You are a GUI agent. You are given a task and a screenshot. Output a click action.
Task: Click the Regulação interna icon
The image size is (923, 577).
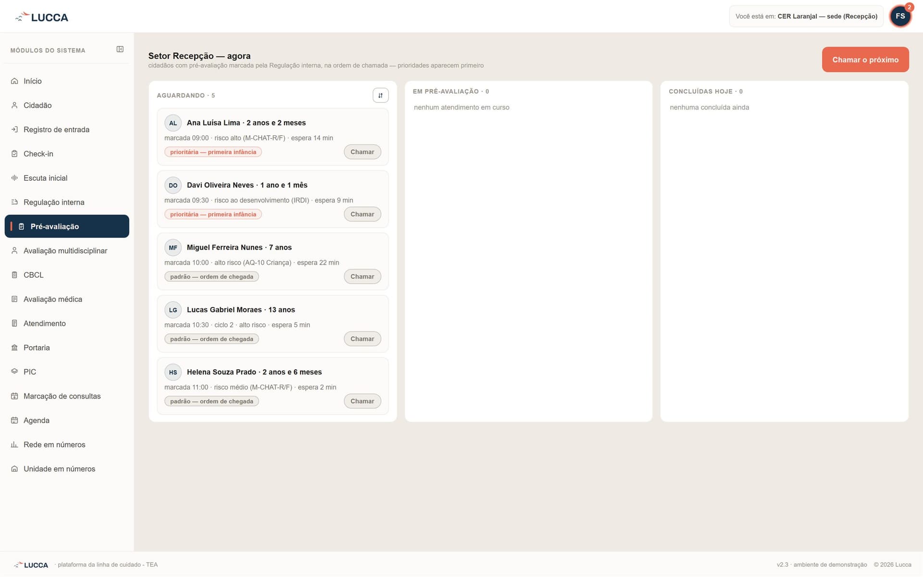pos(14,202)
